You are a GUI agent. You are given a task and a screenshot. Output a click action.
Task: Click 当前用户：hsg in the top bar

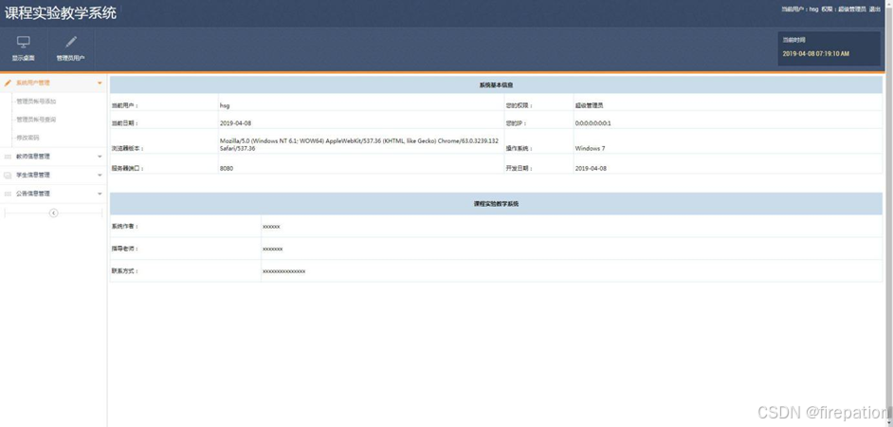click(x=799, y=9)
